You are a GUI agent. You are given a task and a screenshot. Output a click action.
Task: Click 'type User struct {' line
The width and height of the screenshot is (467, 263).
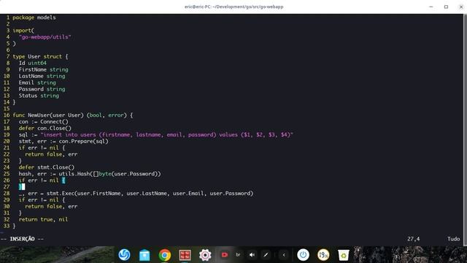pyautogui.click(x=40, y=57)
